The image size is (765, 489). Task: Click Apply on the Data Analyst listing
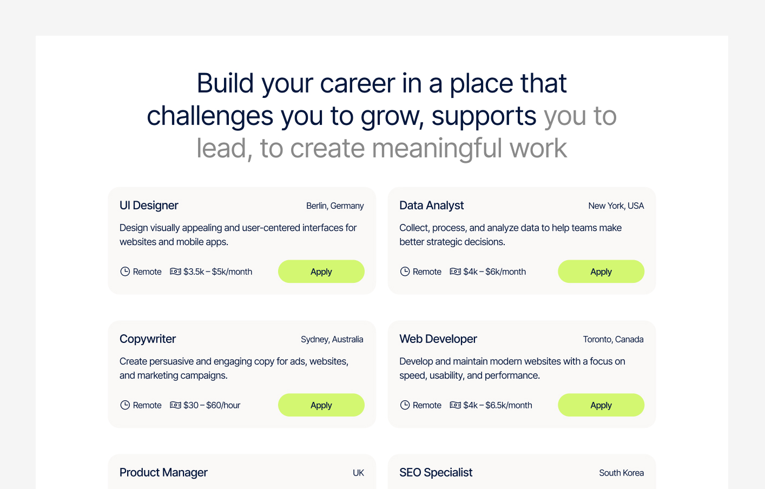point(601,272)
